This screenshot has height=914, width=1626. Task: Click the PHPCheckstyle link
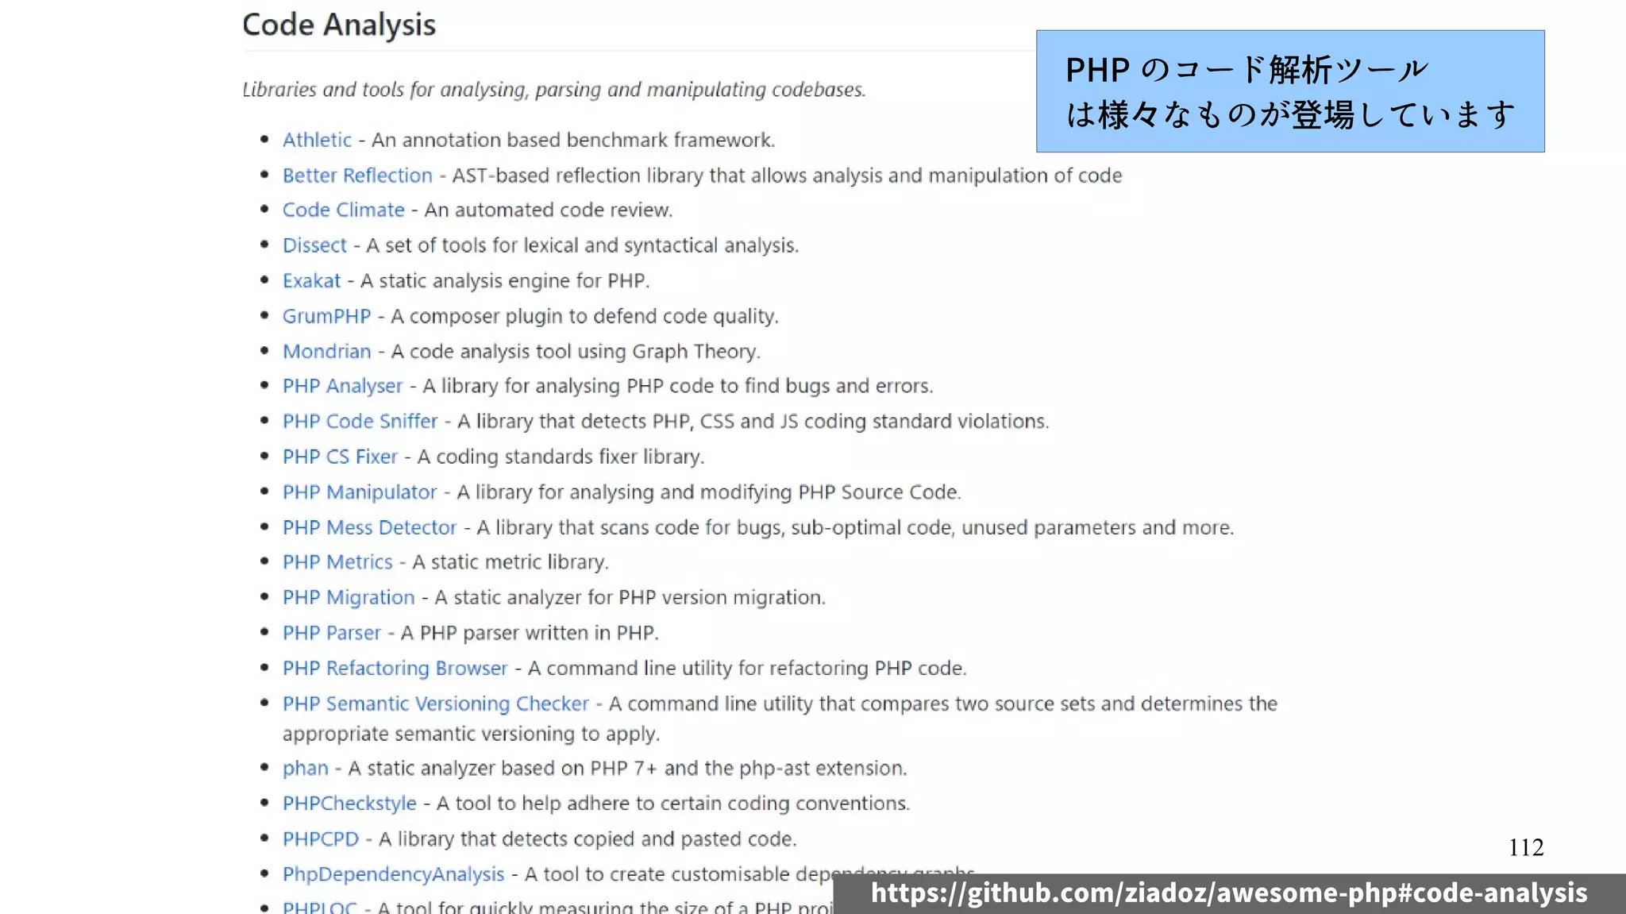(349, 804)
